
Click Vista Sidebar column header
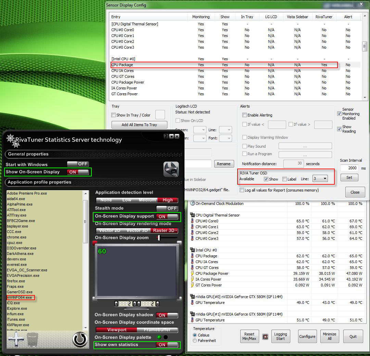(297, 17)
